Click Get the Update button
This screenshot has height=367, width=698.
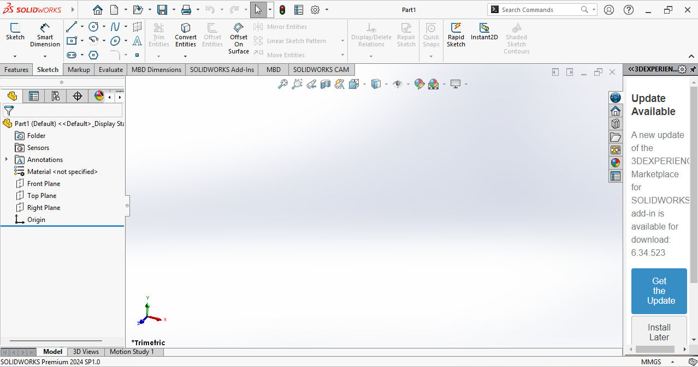[659, 291]
